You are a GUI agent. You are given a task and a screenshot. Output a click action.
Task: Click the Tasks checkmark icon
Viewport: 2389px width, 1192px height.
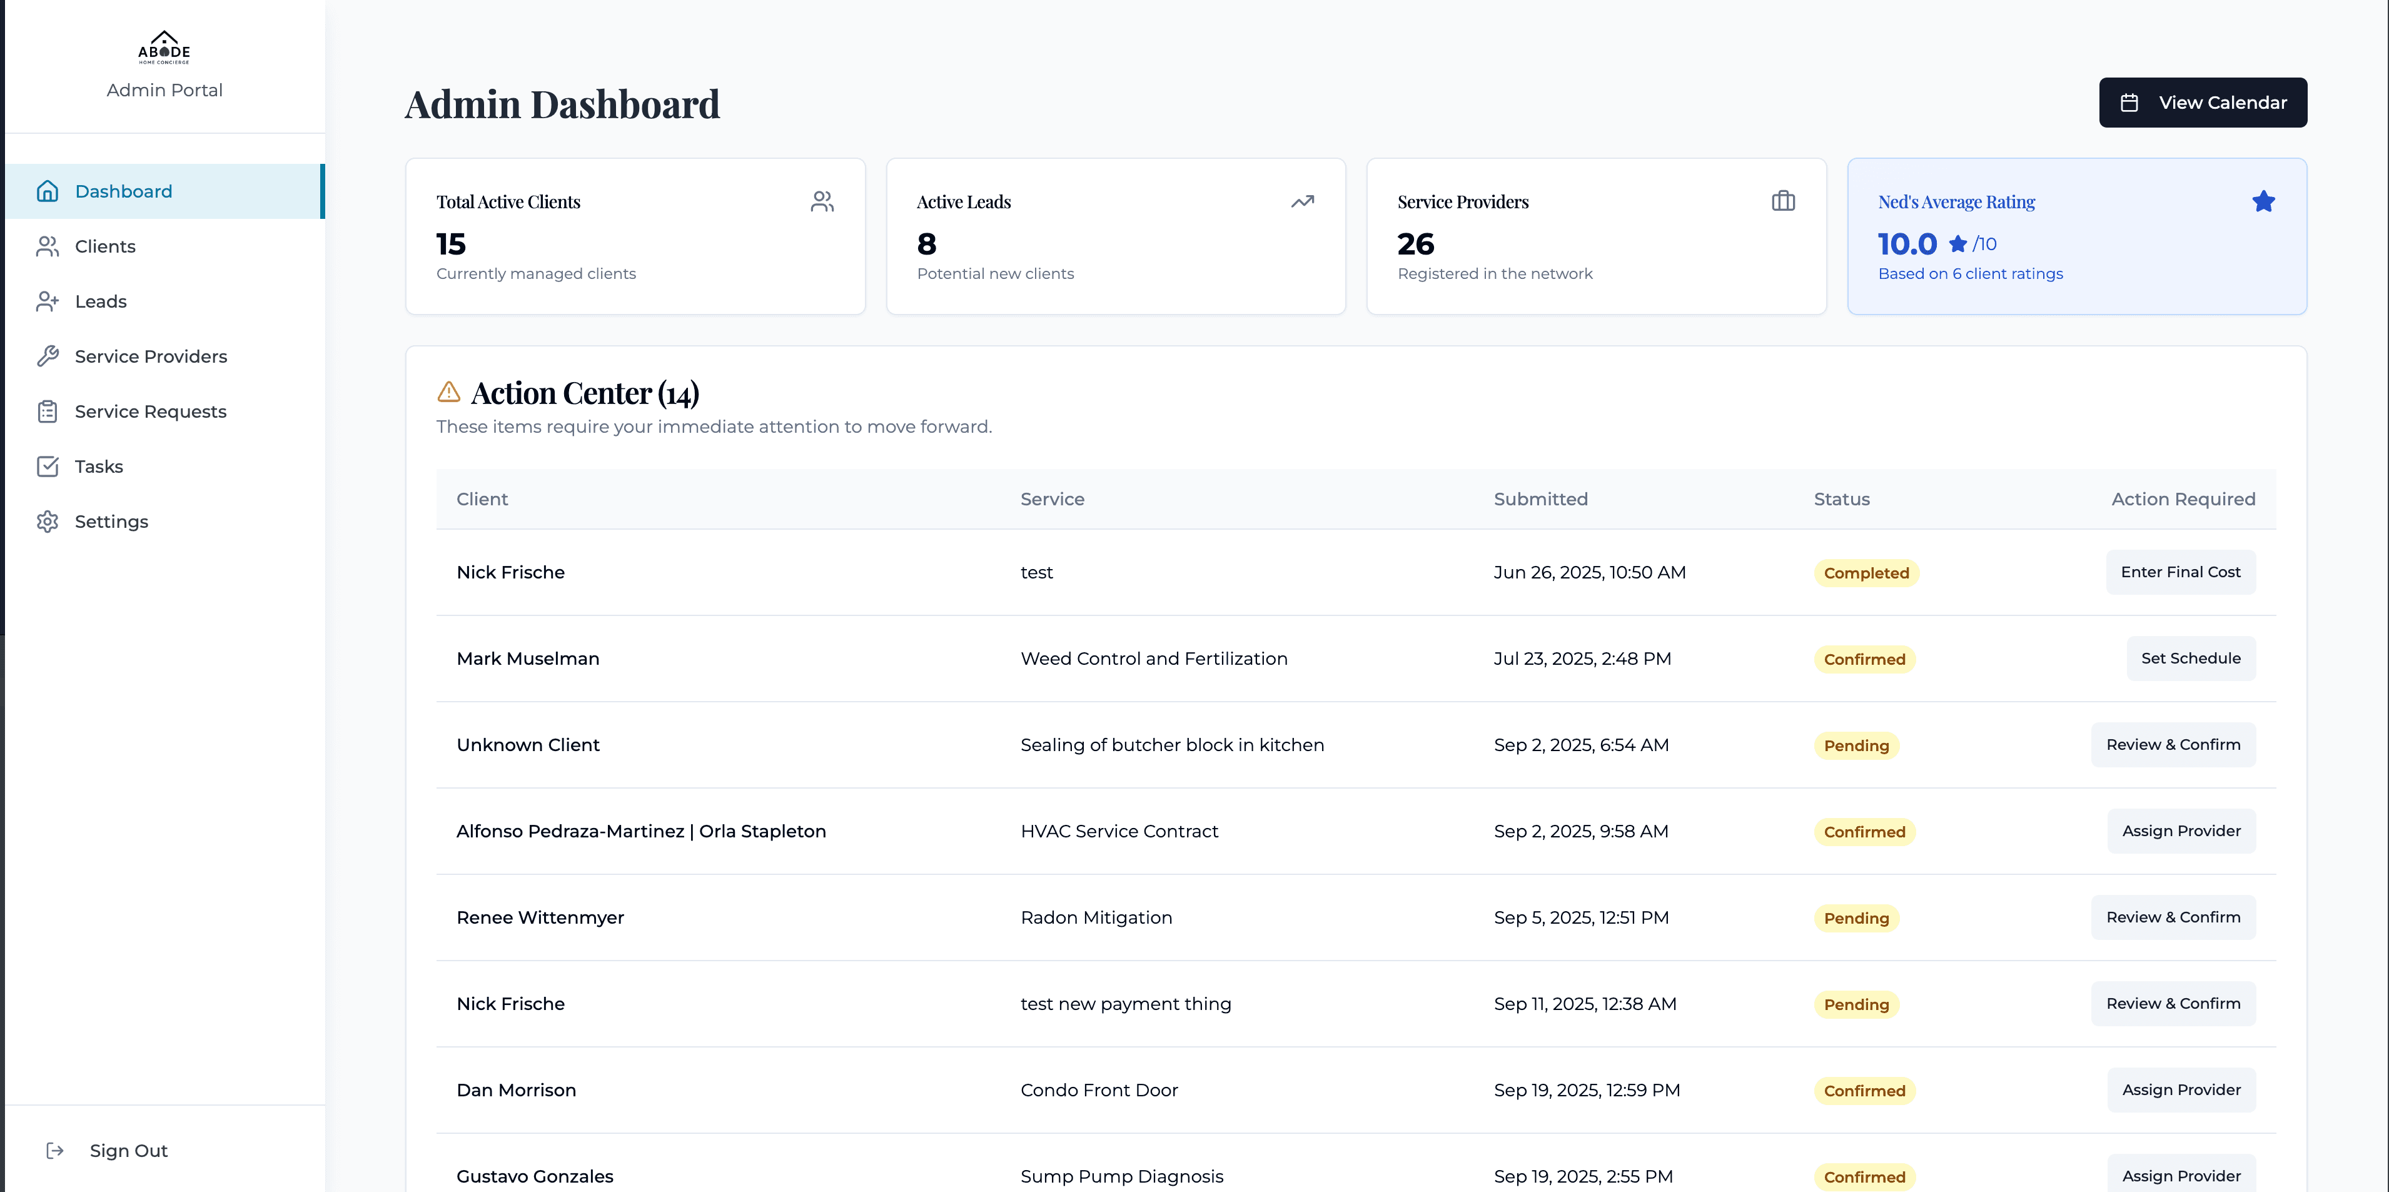pos(48,466)
